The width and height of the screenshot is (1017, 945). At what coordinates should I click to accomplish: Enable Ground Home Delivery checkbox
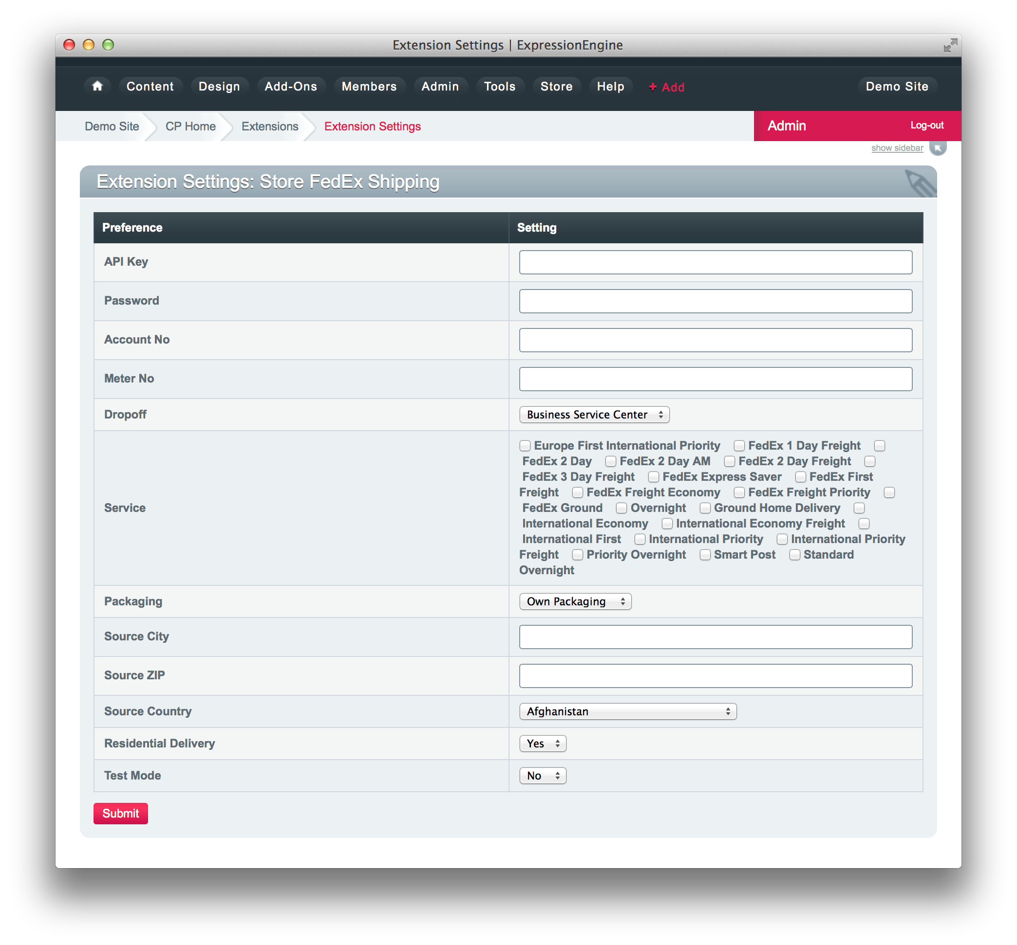point(705,508)
